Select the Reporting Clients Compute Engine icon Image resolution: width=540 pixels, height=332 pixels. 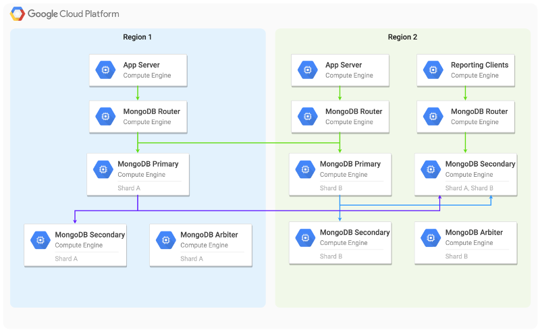433,70
